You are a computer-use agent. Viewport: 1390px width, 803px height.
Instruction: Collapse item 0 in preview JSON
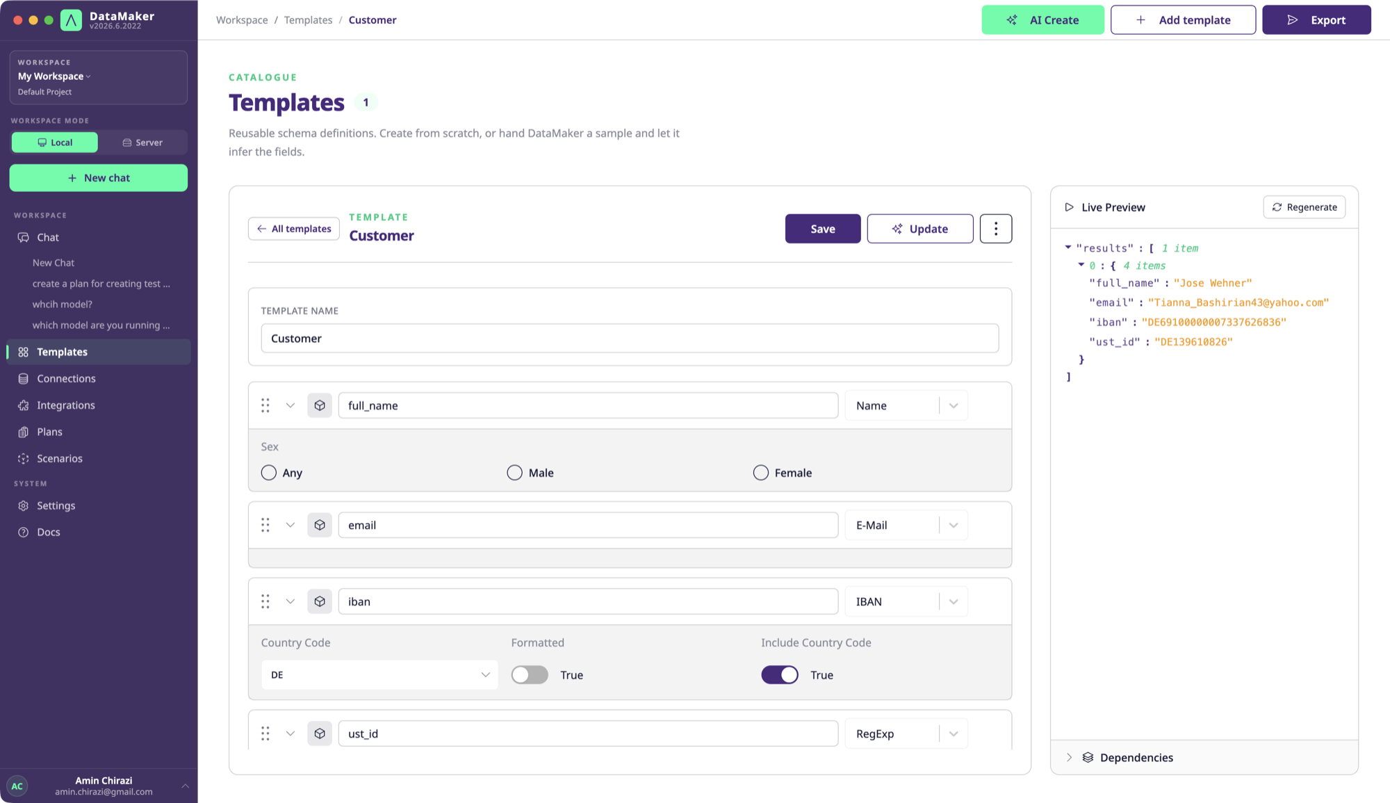click(1081, 265)
